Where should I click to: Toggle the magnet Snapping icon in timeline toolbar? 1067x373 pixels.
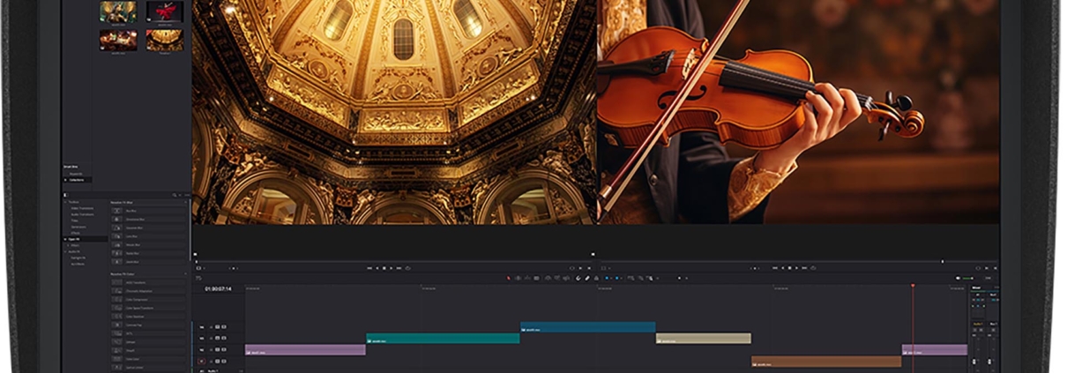(x=578, y=278)
